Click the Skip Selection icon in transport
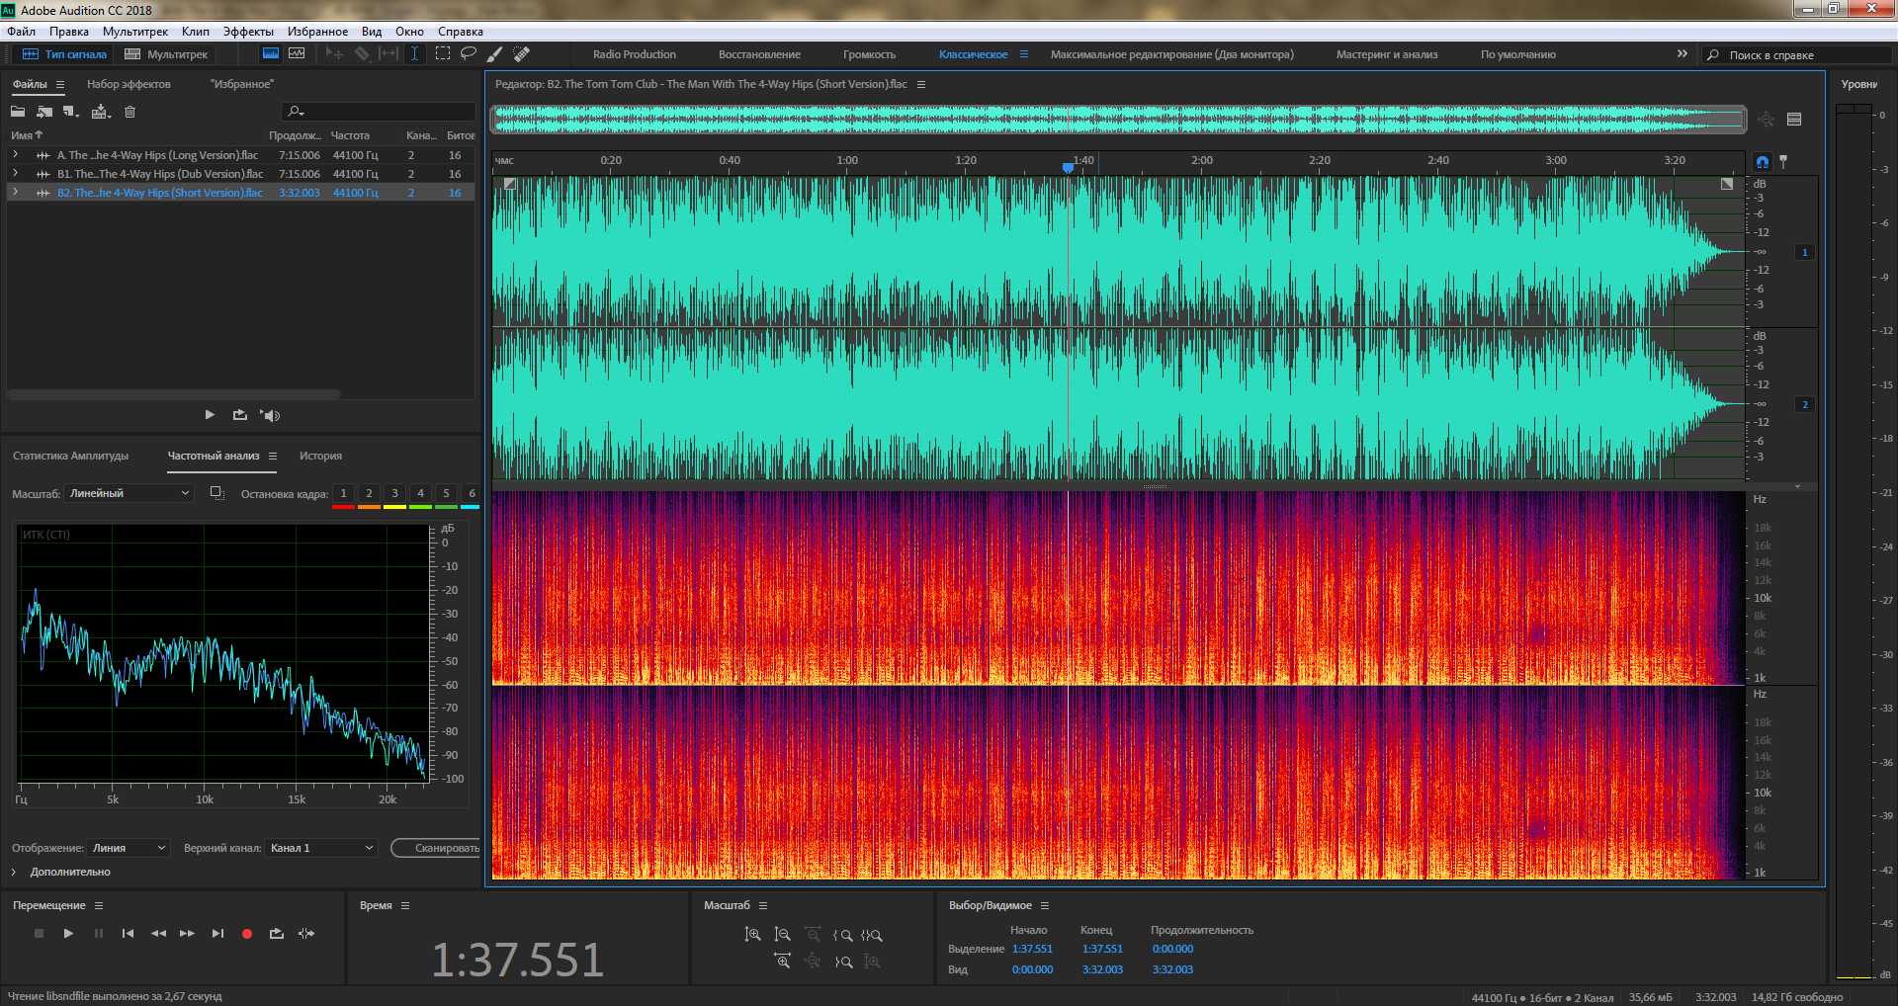This screenshot has width=1898, height=1006. 306,934
